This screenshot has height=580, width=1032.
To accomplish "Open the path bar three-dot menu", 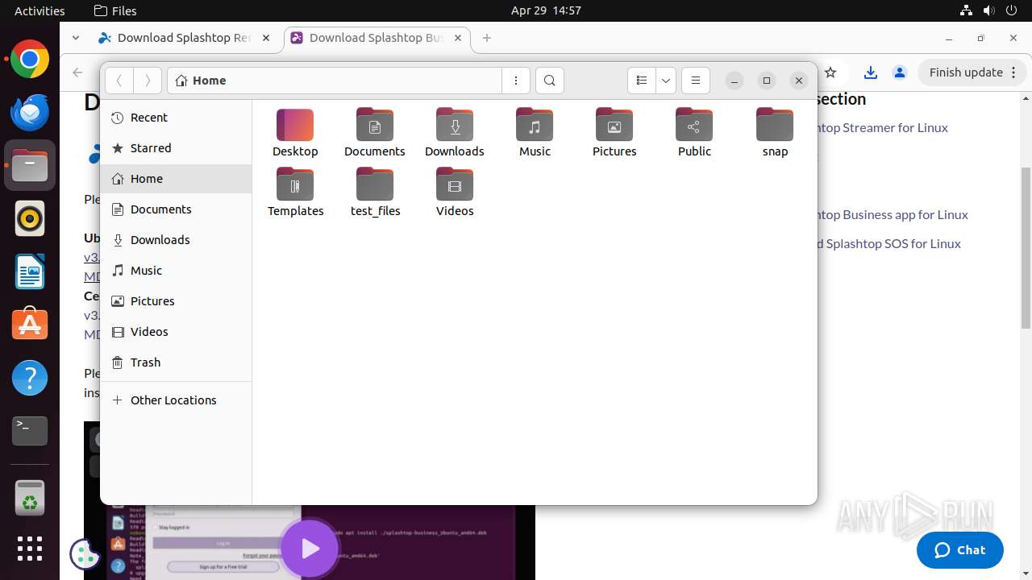I will [516, 81].
